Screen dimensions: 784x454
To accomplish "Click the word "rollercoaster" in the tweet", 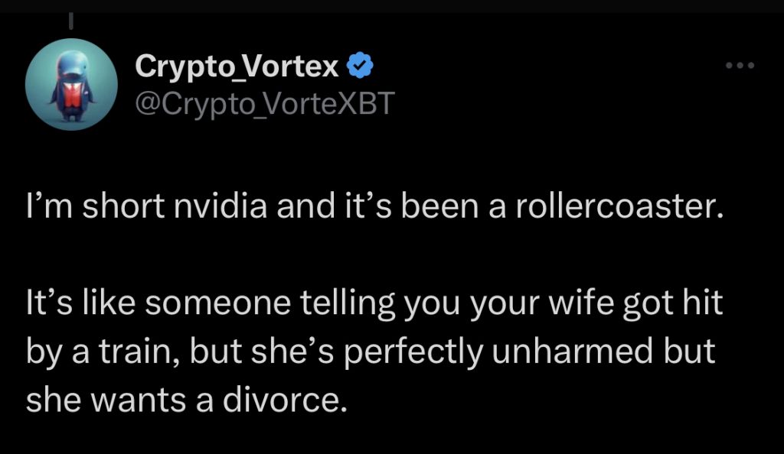I will tap(616, 206).
